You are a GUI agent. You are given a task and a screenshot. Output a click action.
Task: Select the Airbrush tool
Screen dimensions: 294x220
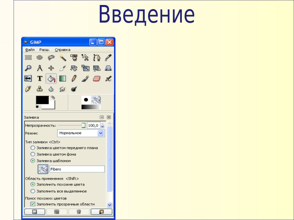(108, 79)
